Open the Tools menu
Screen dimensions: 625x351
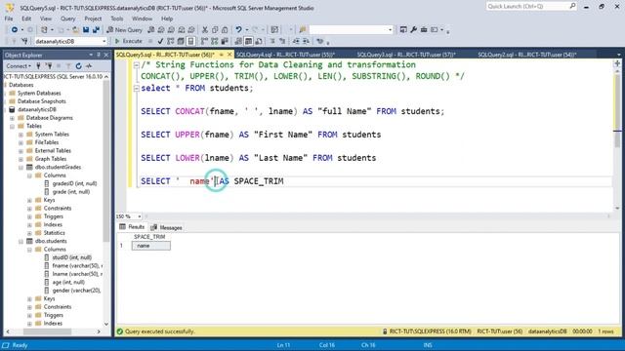click(x=117, y=19)
